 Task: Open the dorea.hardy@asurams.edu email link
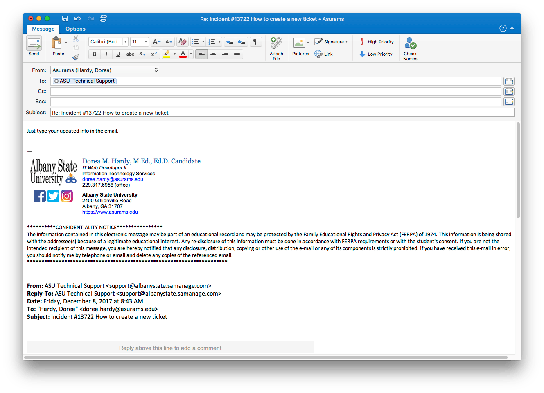point(113,179)
